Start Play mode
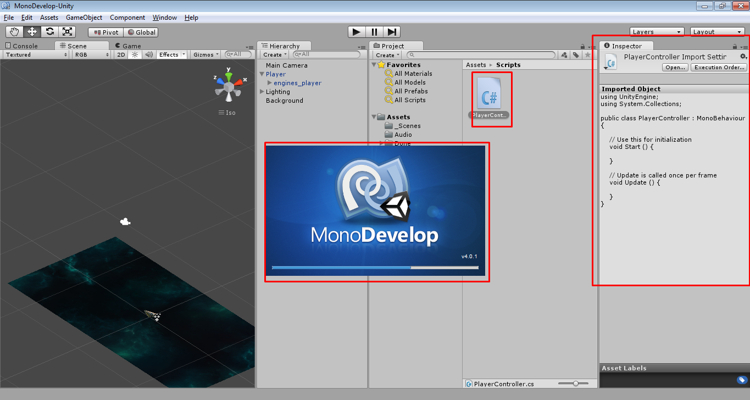The image size is (750, 400). (357, 32)
